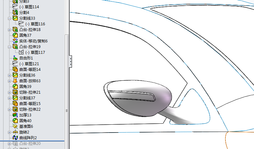
Task: Select the text label 曲面-等距15
Action: [x=30, y=103]
